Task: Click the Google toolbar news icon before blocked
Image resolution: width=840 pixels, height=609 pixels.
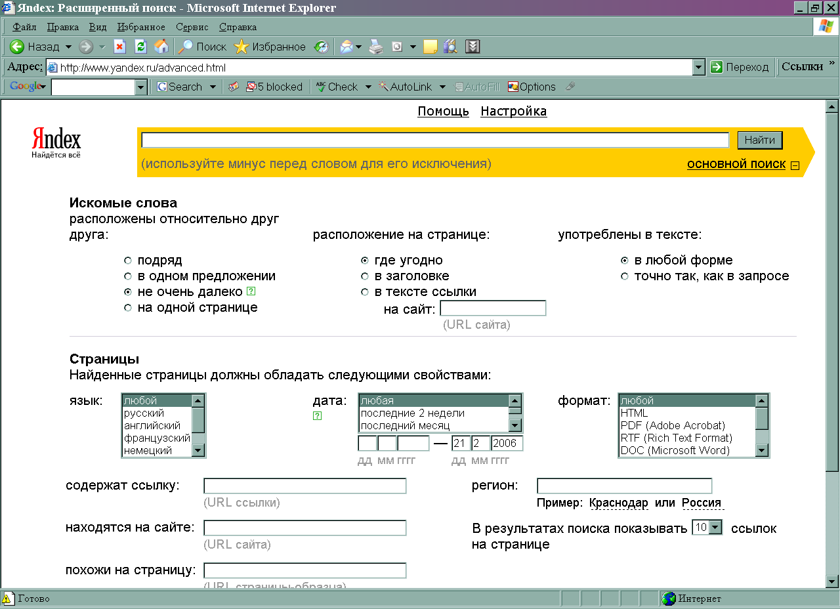Action: click(233, 87)
